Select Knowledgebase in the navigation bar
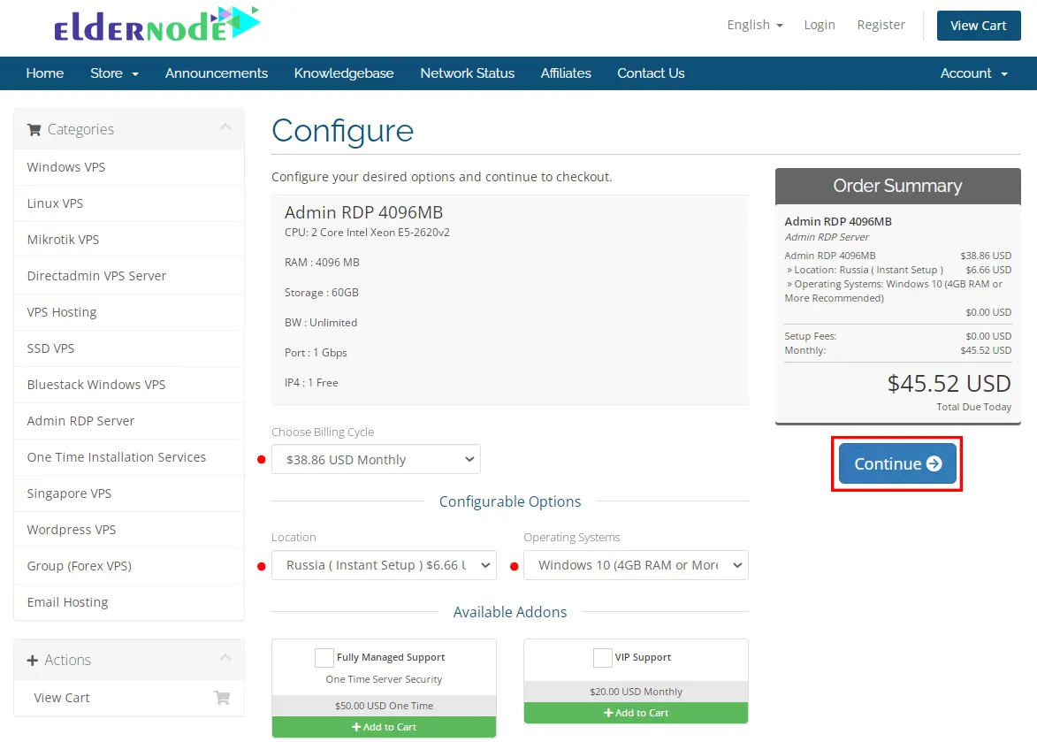 point(343,73)
